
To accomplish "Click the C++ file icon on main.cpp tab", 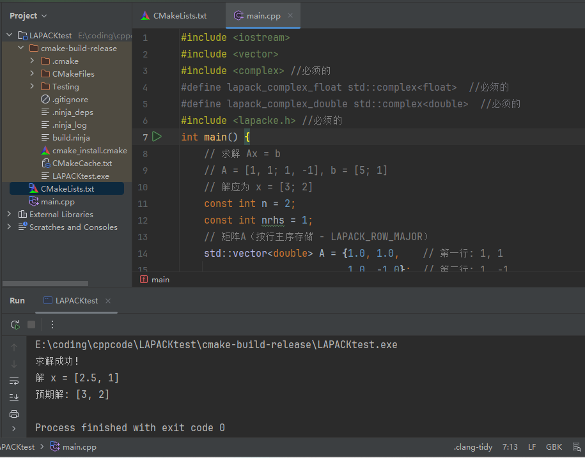I will pyautogui.click(x=238, y=16).
